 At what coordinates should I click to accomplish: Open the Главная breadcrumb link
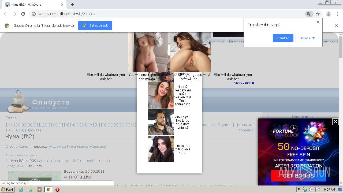tap(12, 117)
